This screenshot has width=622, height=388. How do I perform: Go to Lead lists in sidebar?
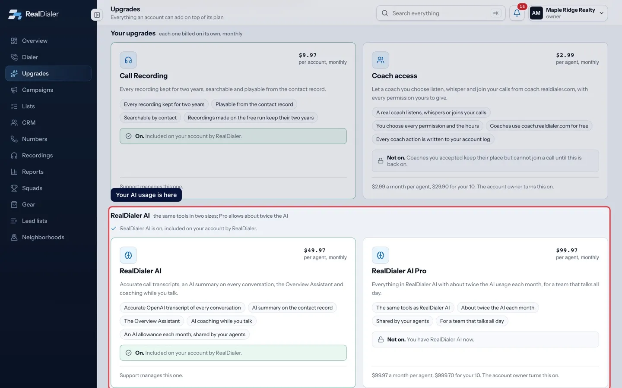(48, 221)
